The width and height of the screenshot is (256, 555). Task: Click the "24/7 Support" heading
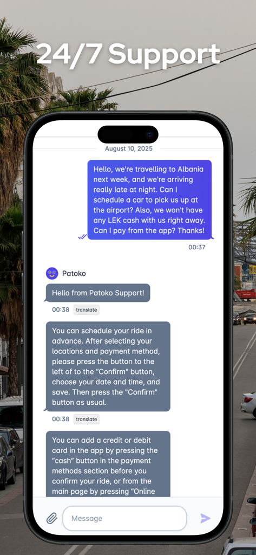pos(128,54)
